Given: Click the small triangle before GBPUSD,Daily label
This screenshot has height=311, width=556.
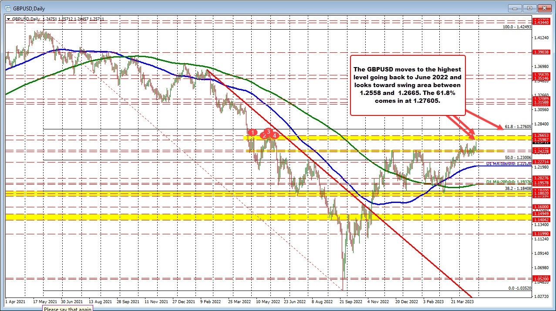Looking at the screenshot, I should click(x=8, y=19).
